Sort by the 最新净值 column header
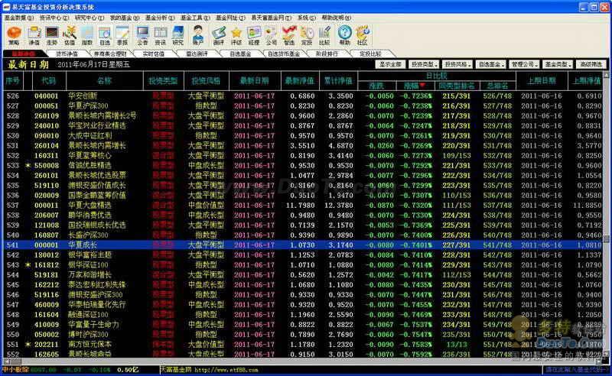This screenshot has height=376, width=612. [x=300, y=81]
